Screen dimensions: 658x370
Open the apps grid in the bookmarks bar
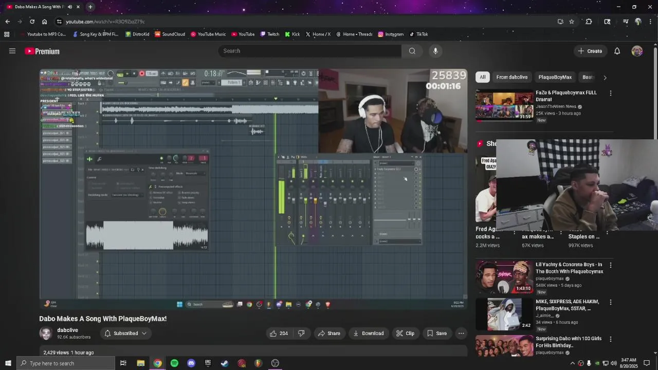tap(7, 34)
